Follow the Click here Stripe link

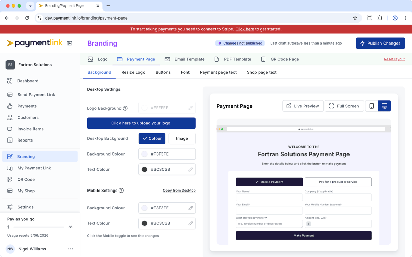(x=245, y=29)
